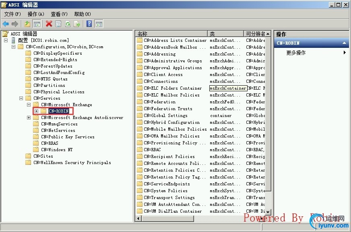
Task: Open the View (查看) menu
Action: pyautogui.click(x=59, y=14)
